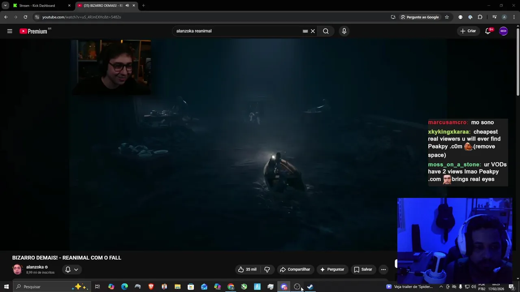This screenshot has width=520, height=292.
Task: Like the video (35 mil)
Action: click(247, 269)
